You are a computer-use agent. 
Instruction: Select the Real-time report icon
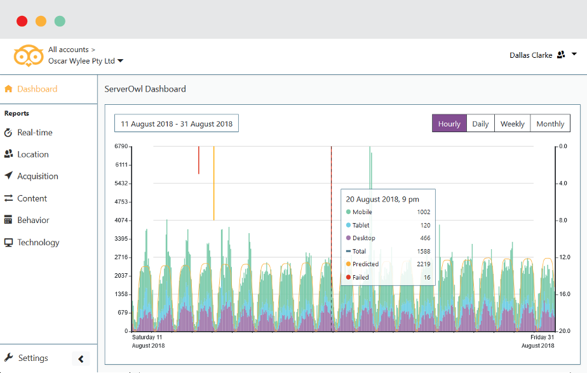pyautogui.click(x=9, y=132)
